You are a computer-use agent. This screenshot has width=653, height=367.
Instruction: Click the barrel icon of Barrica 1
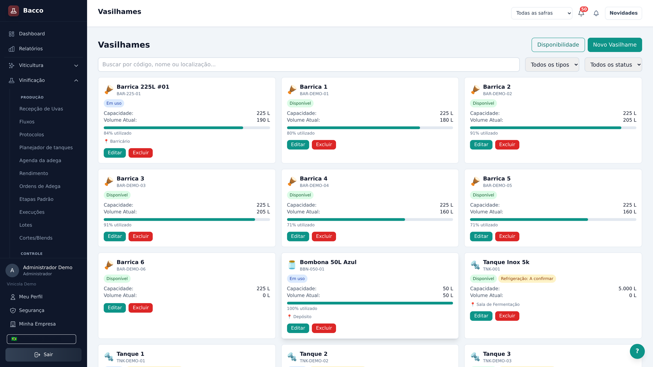pos(292,89)
